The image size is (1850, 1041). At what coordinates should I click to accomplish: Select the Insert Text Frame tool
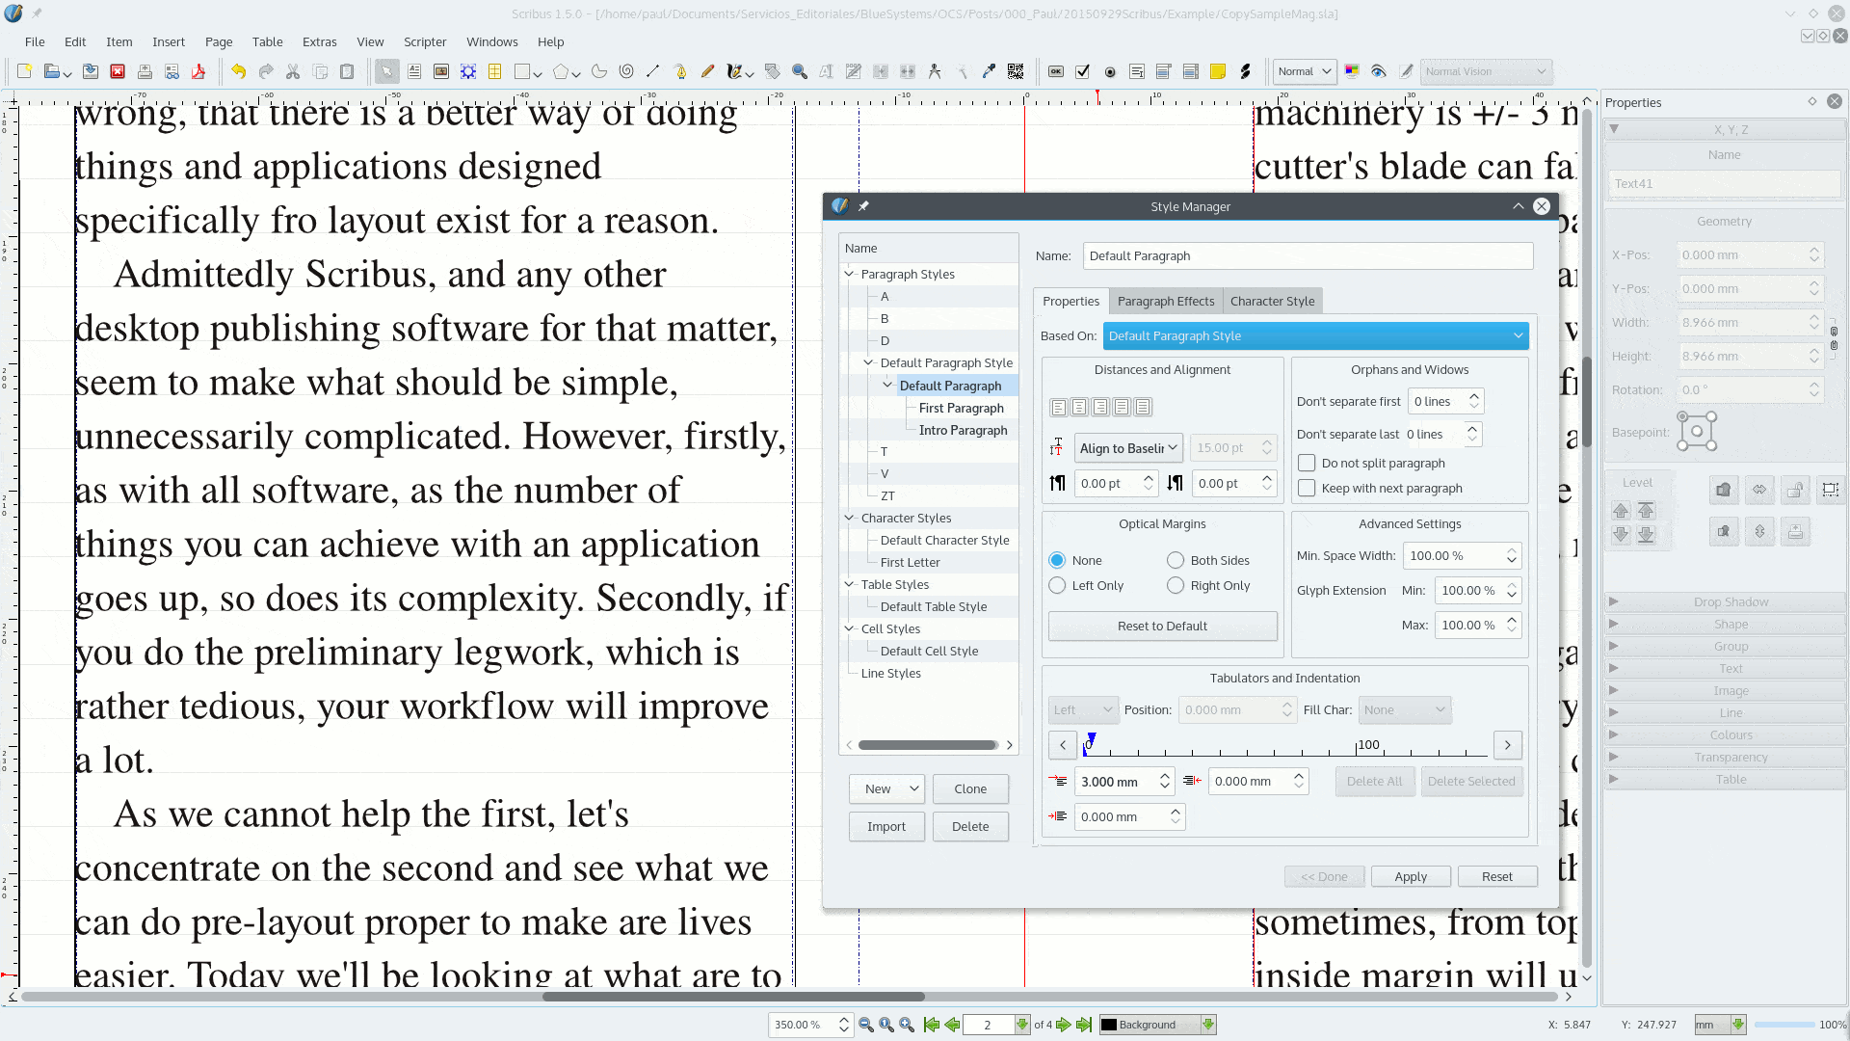tap(413, 71)
